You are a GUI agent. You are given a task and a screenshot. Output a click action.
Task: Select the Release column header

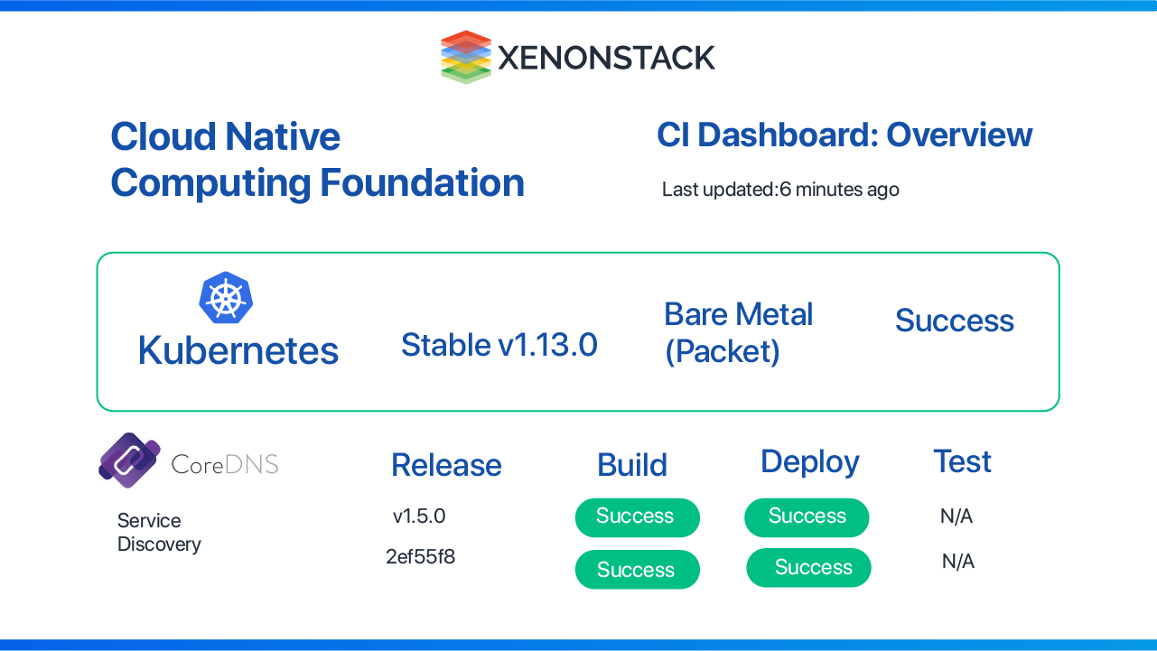(x=446, y=465)
